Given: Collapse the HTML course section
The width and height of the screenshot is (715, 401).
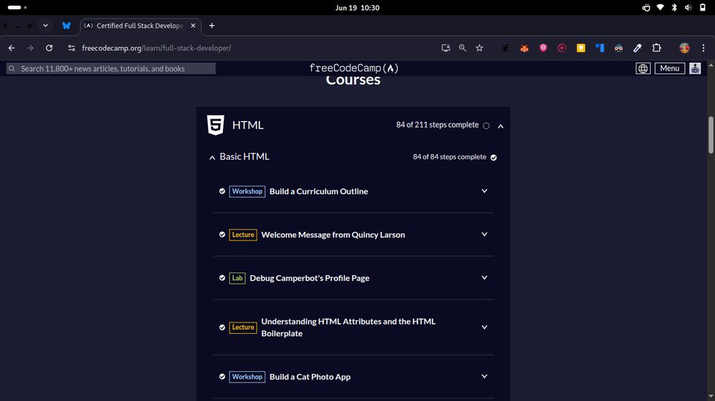Looking at the screenshot, I should (500, 126).
